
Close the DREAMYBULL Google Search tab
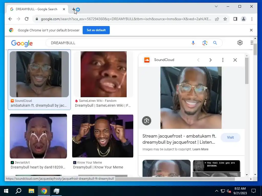64,9
